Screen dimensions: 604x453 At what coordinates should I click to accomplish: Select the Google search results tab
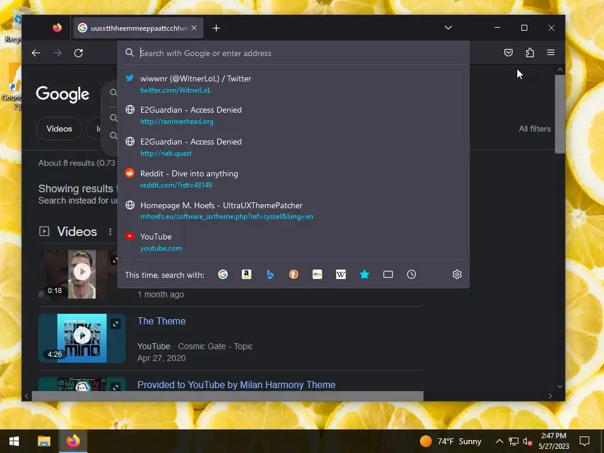coord(138,28)
